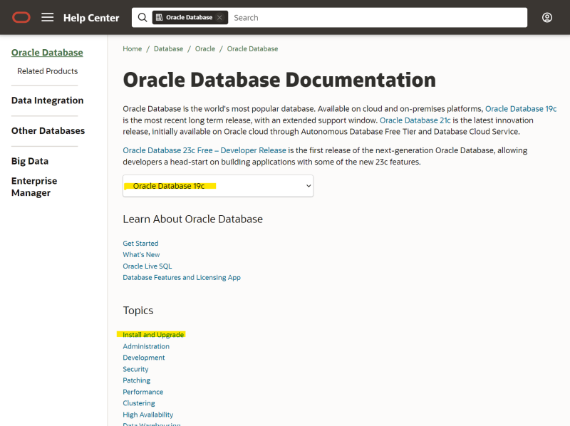Viewport: 570px width, 426px height.
Task: Open the hamburger navigation menu
Action: click(x=47, y=17)
